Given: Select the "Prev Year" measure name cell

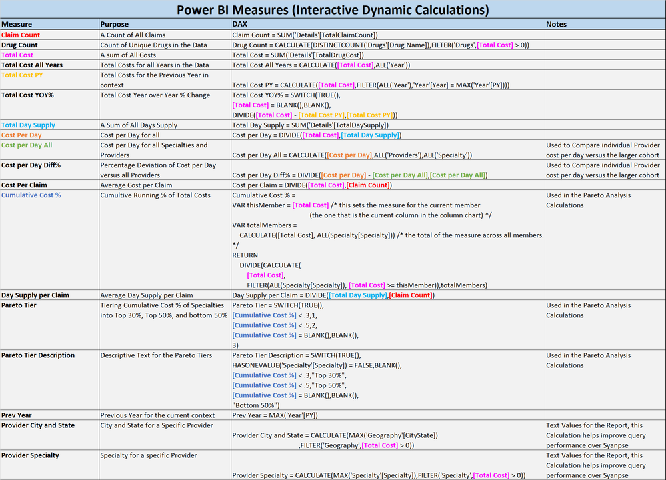Looking at the screenshot, I should [50, 415].
